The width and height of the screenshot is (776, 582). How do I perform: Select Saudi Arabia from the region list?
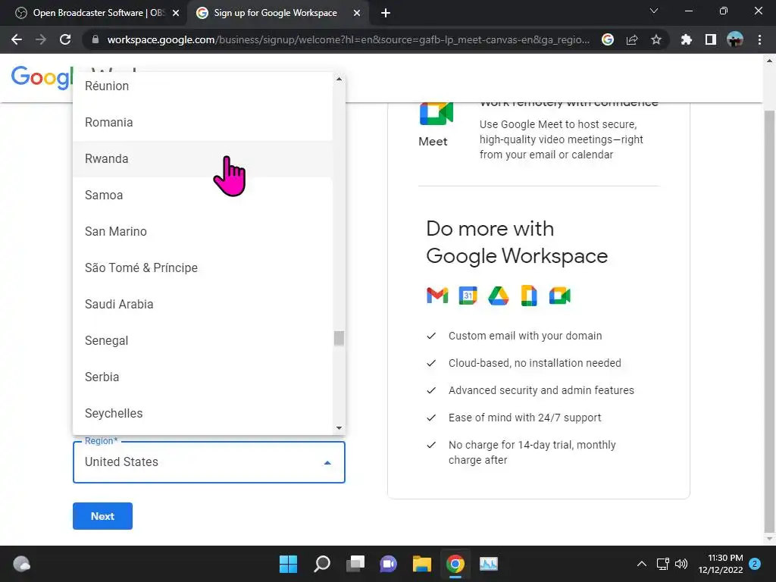[x=202, y=305]
